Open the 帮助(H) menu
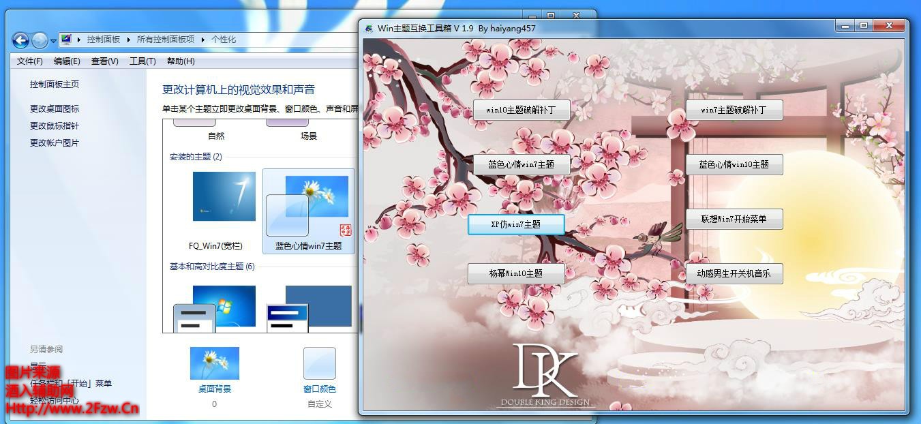921x424 pixels. [181, 61]
